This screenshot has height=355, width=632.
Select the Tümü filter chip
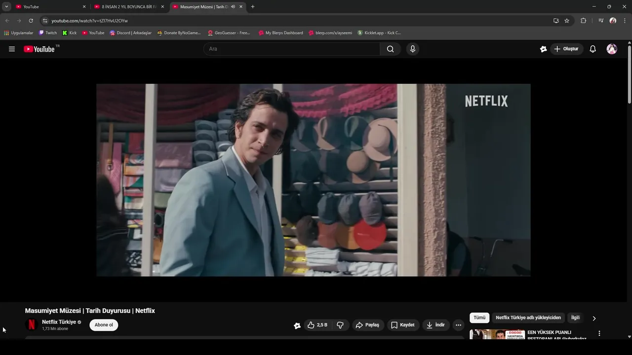479,318
